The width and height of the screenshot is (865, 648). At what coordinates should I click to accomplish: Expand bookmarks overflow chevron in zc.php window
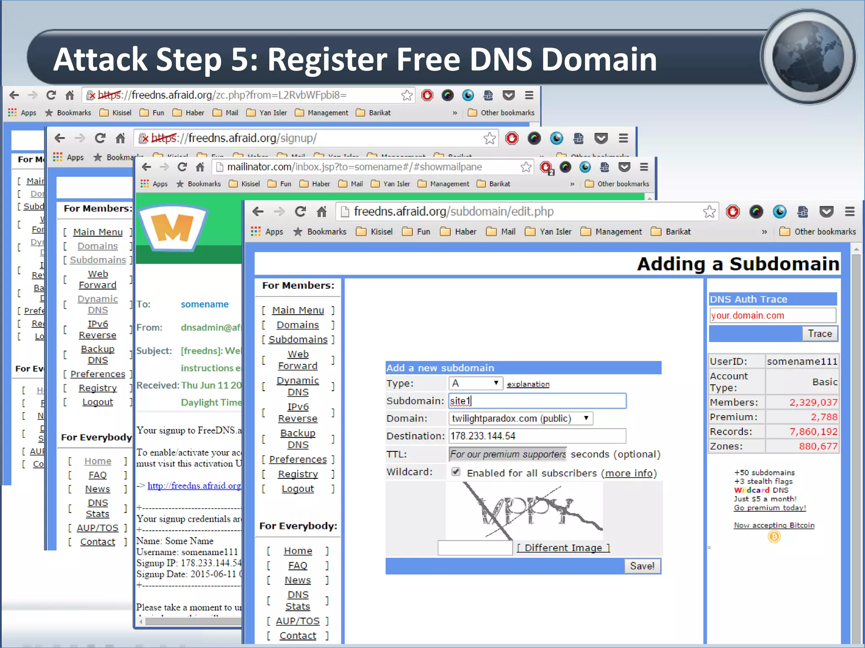pyautogui.click(x=455, y=113)
